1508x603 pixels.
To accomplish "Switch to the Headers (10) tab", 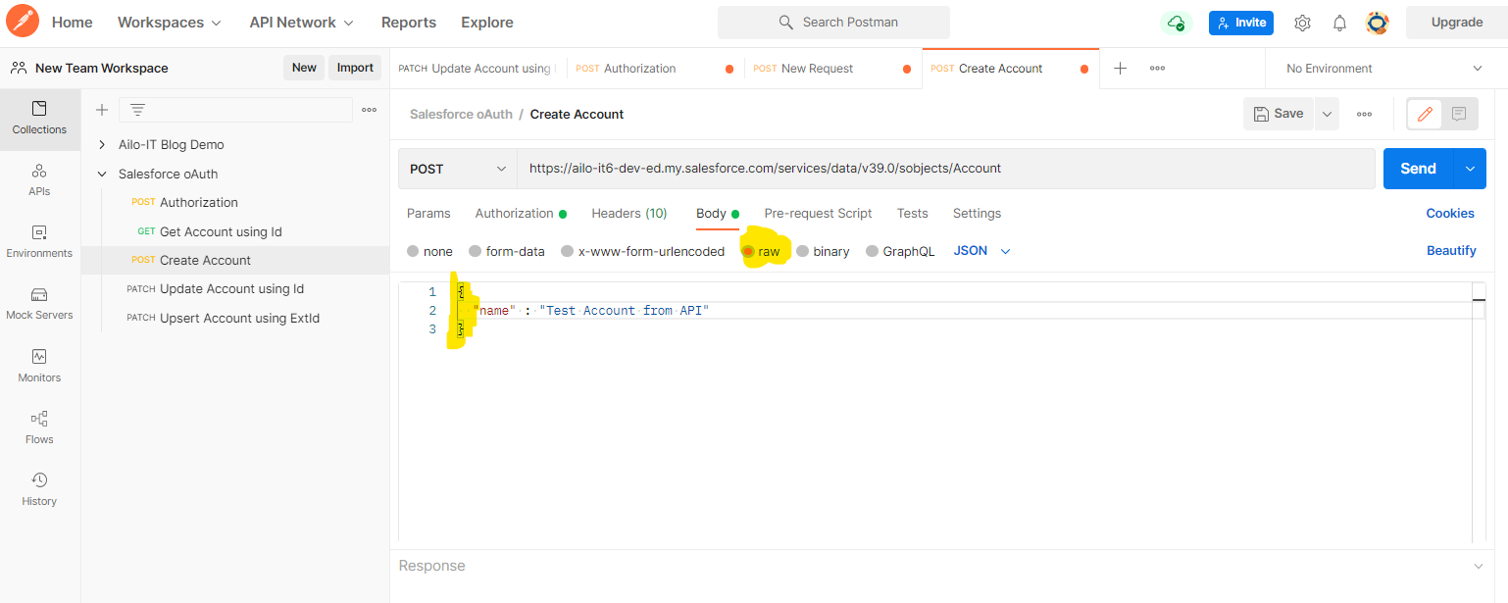I will [629, 213].
